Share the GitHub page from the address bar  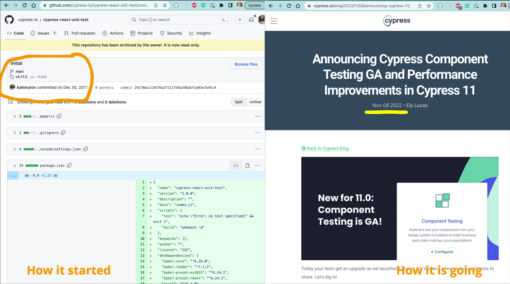coord(156,5)
